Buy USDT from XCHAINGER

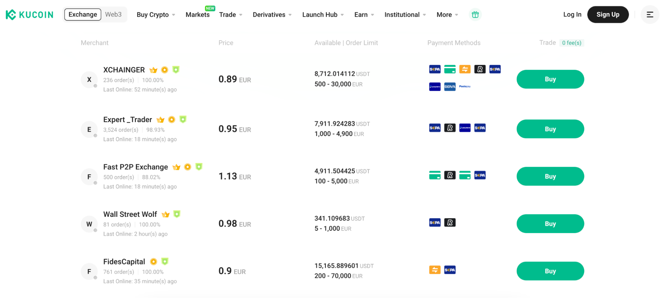550,79
